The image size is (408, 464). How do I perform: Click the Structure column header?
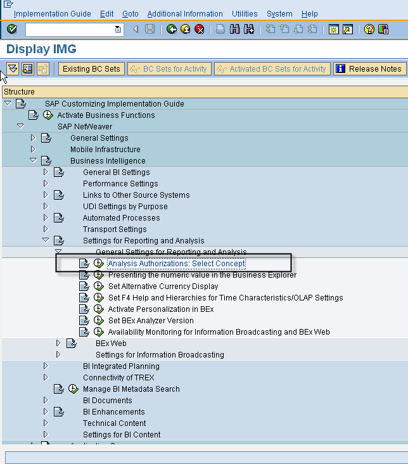(205, 92)
